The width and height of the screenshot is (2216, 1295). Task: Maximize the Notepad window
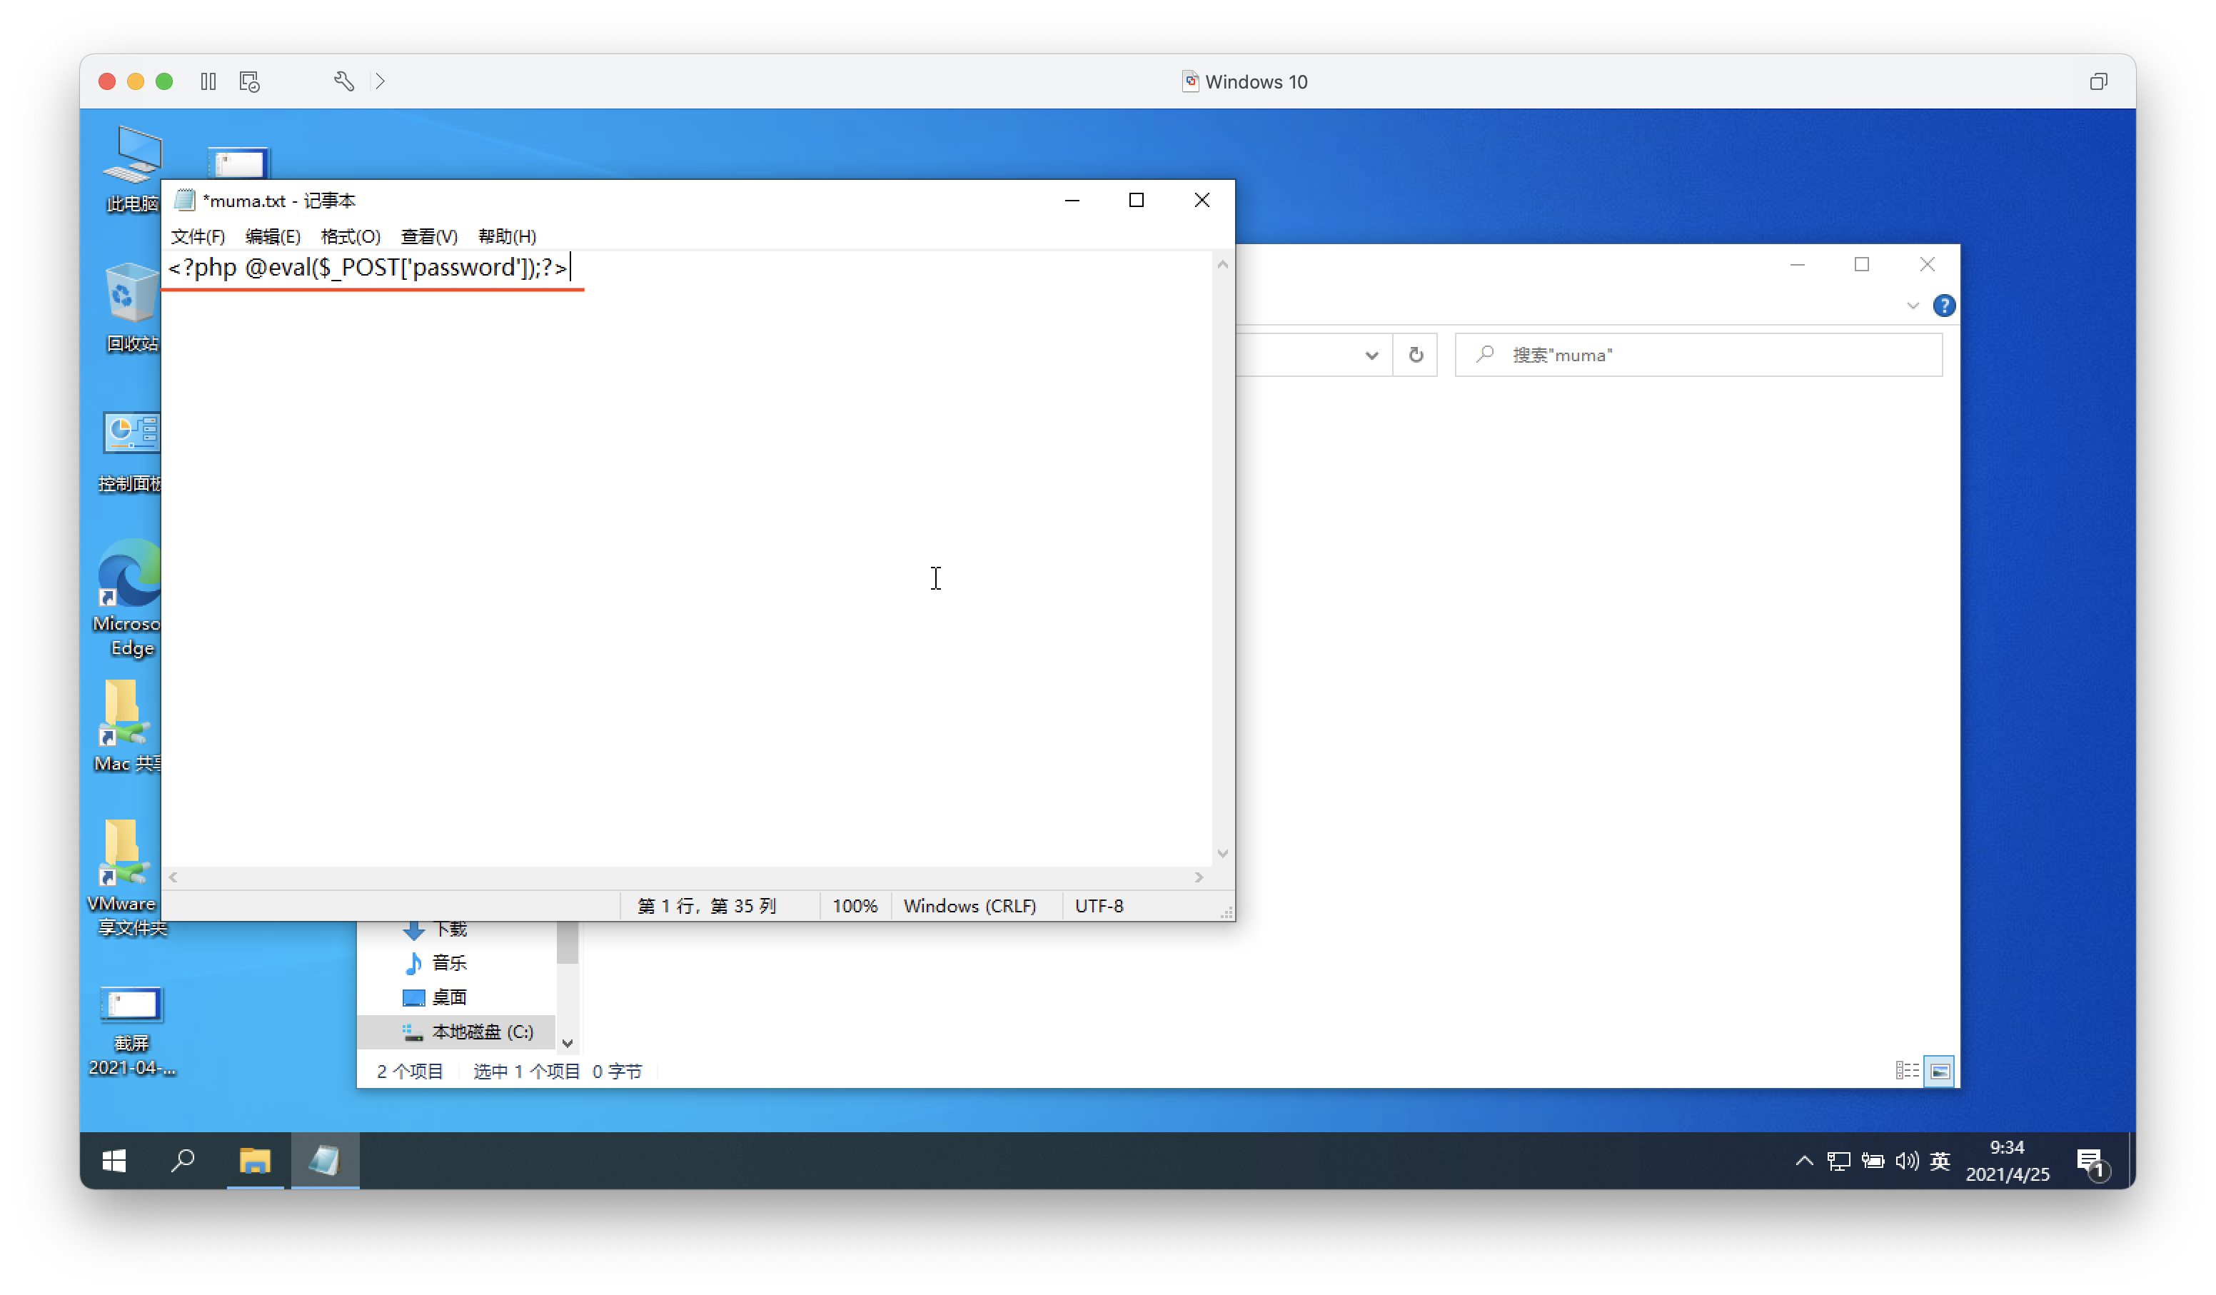pos(1136,201)
